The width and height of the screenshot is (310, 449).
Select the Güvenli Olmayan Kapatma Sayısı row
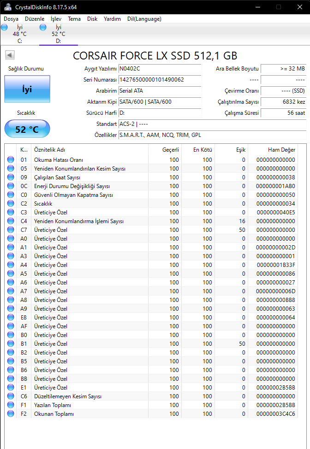point(151,195)
